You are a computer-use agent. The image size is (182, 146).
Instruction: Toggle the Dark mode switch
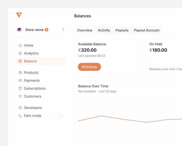tap(60, 116)
